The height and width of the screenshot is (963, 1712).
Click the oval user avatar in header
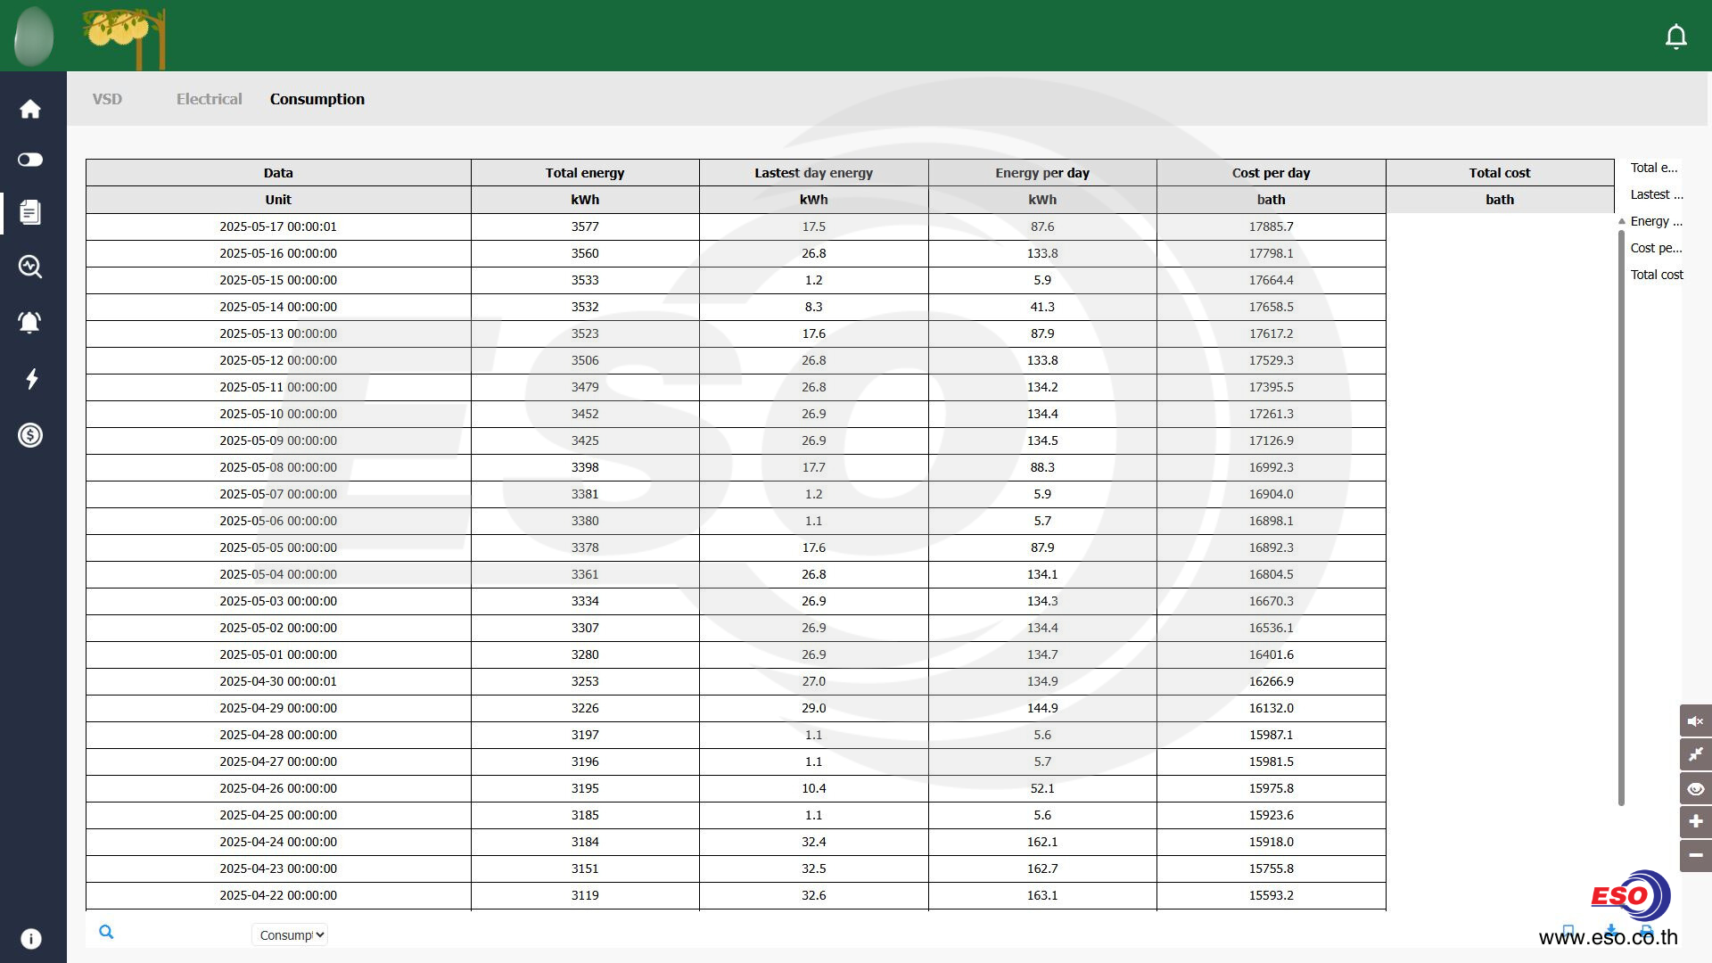point(34,36)
